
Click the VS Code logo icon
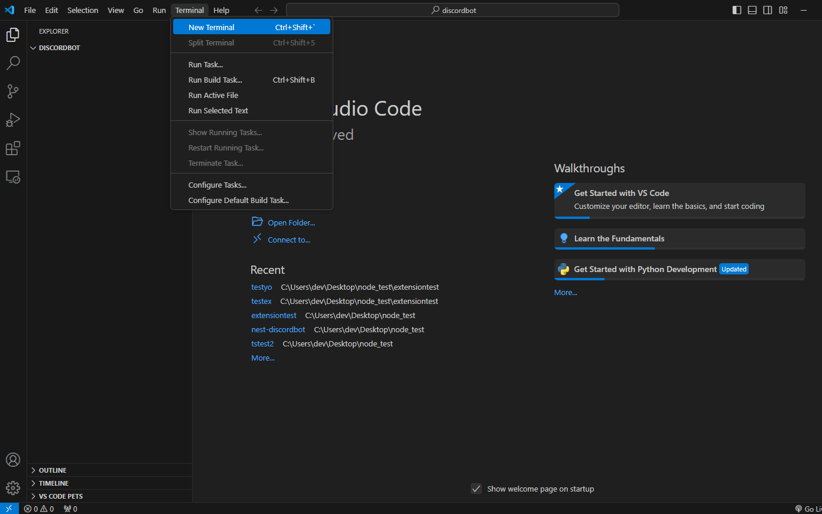tap(9, 10)
